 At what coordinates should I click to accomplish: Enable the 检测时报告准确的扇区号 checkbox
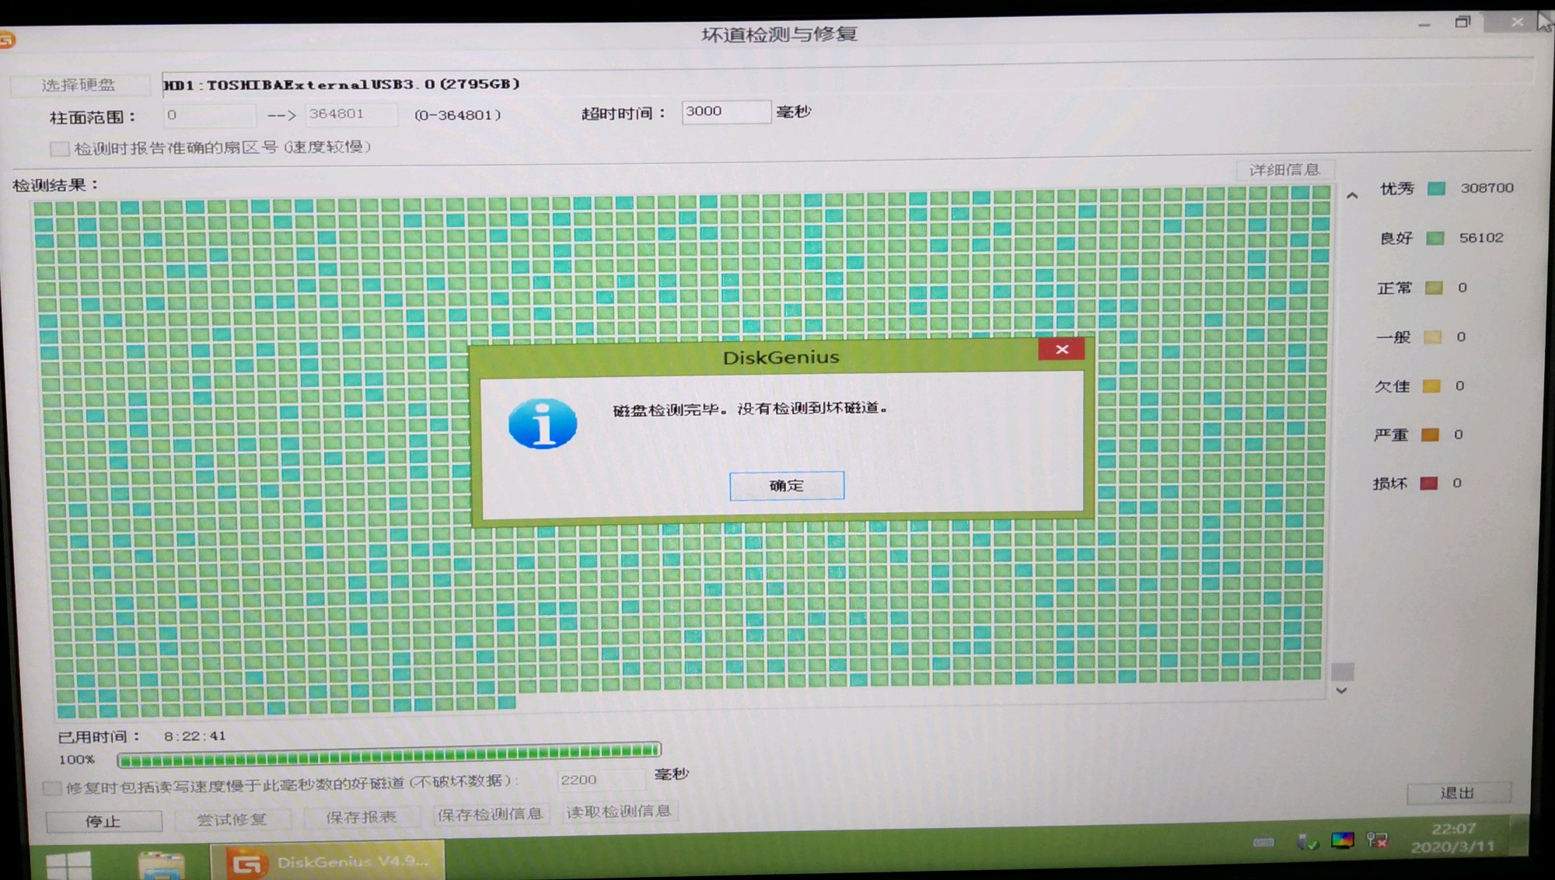[x=59, y=148]
